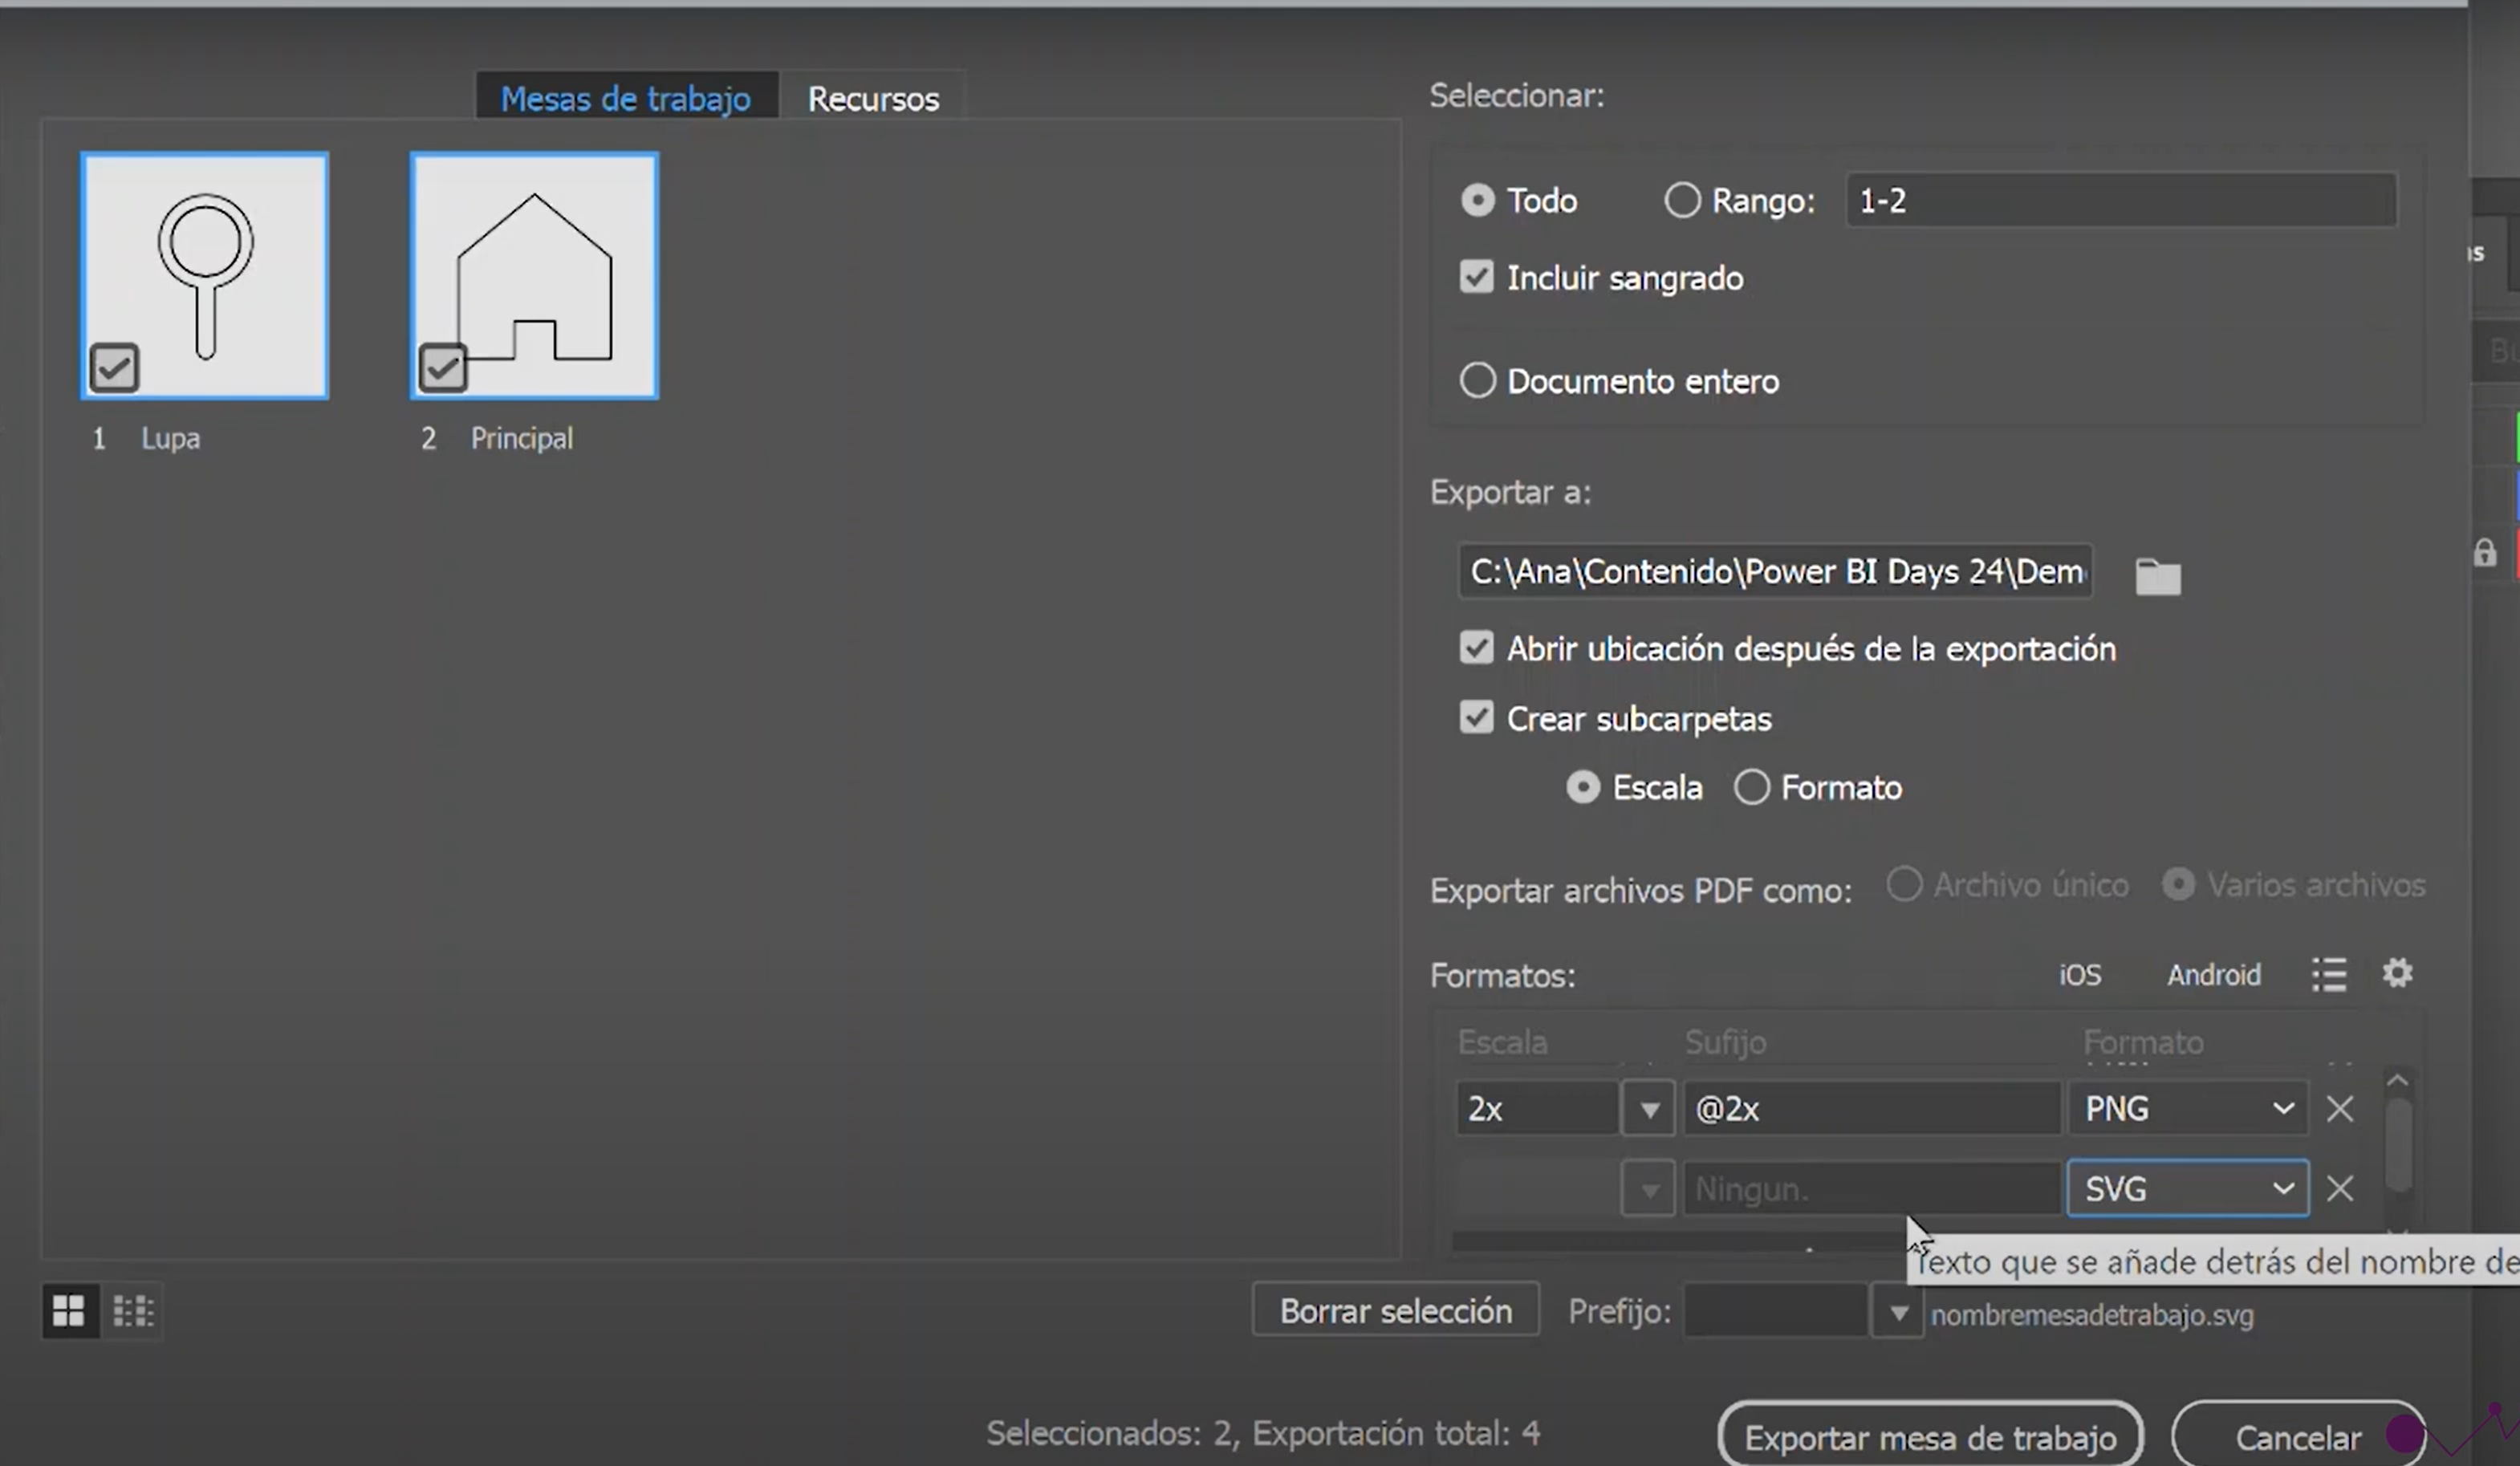Click the formats list options icon
Image resolution: width=2520 pixels, height=1466 pixels.
[2329, 974]
